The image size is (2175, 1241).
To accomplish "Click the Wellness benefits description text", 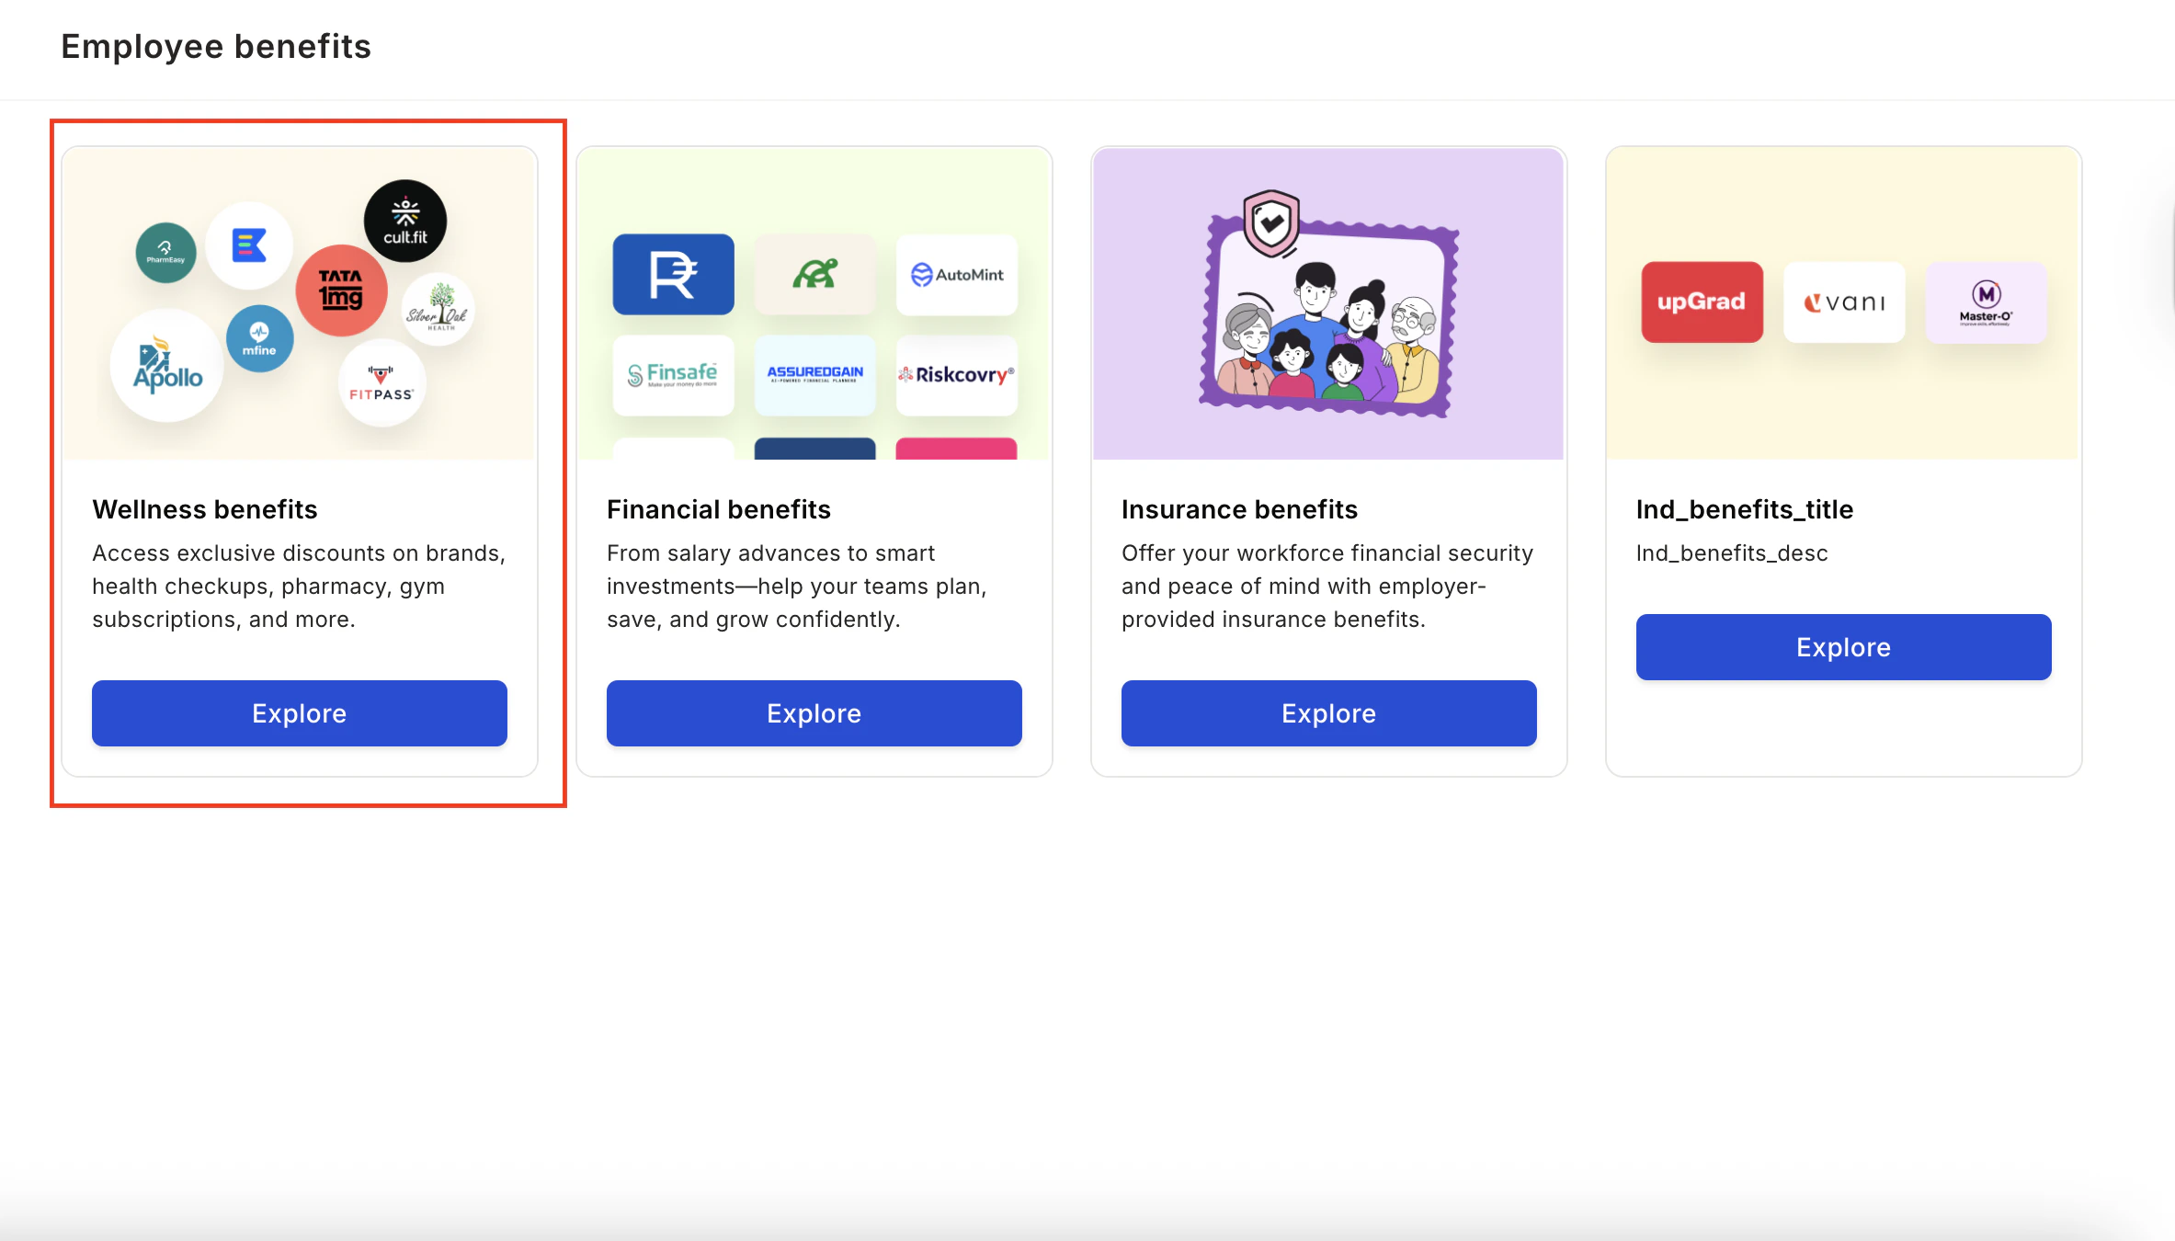I will (299, 586).
